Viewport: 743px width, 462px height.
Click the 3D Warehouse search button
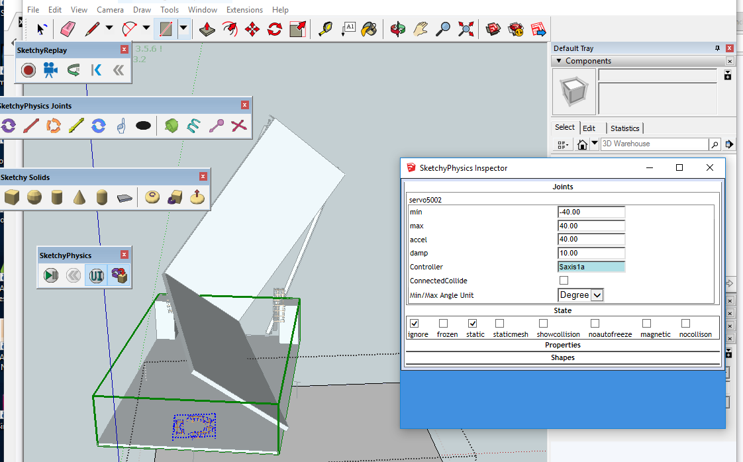[x=714, y=144]
